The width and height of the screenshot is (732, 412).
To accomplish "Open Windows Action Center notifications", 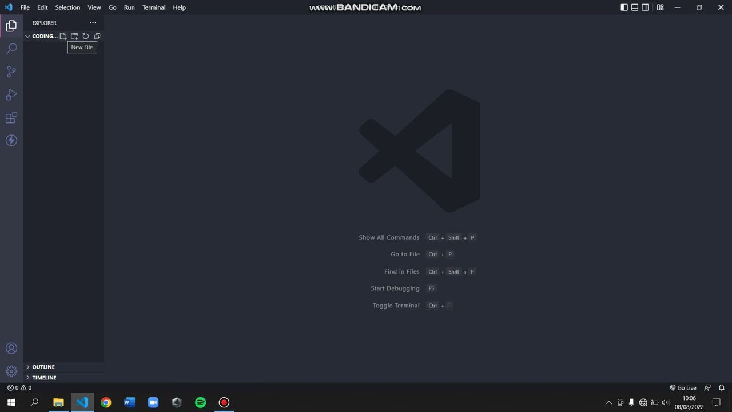I will point(717,402).
